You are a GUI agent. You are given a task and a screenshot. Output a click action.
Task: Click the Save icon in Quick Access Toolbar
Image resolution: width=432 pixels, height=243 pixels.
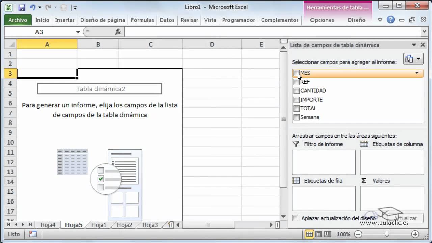tap(22, 7)
